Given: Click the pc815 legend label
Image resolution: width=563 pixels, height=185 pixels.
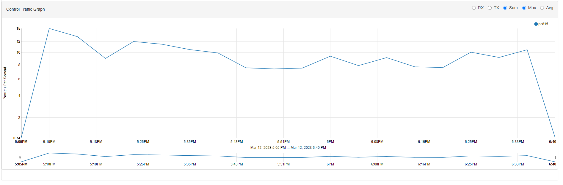Looking at the screenshot, I should [x=543, y=24].
